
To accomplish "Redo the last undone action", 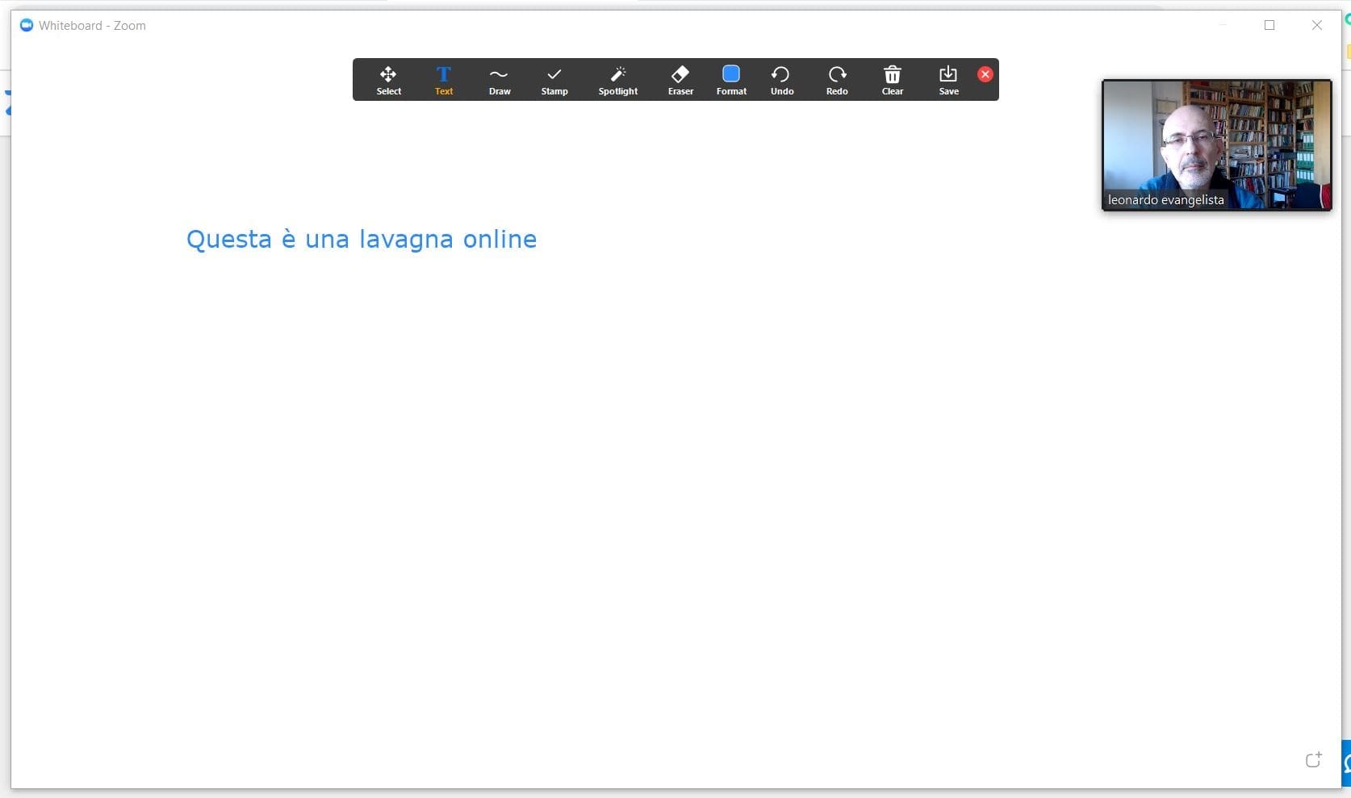I will click(x=837, y=80).
